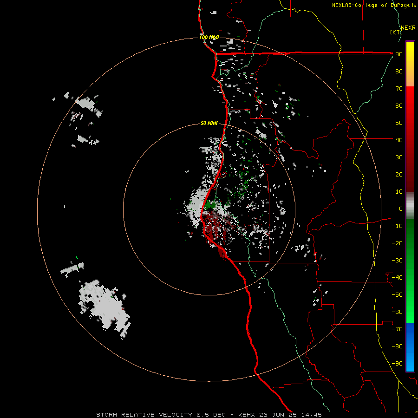Click the -10 scale label
Viewport: 418px width, 418px height.
pos(397,226)
